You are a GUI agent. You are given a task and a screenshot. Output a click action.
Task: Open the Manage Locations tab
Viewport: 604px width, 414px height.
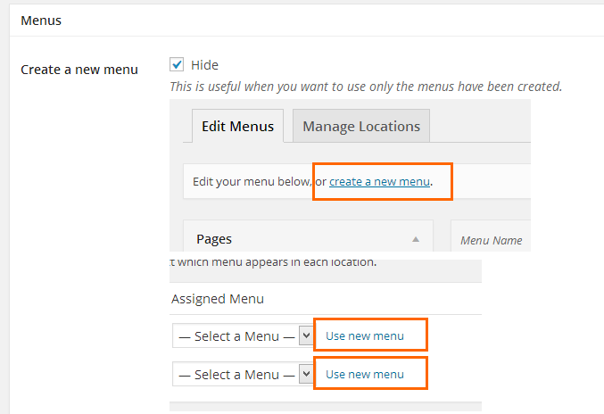361,127
